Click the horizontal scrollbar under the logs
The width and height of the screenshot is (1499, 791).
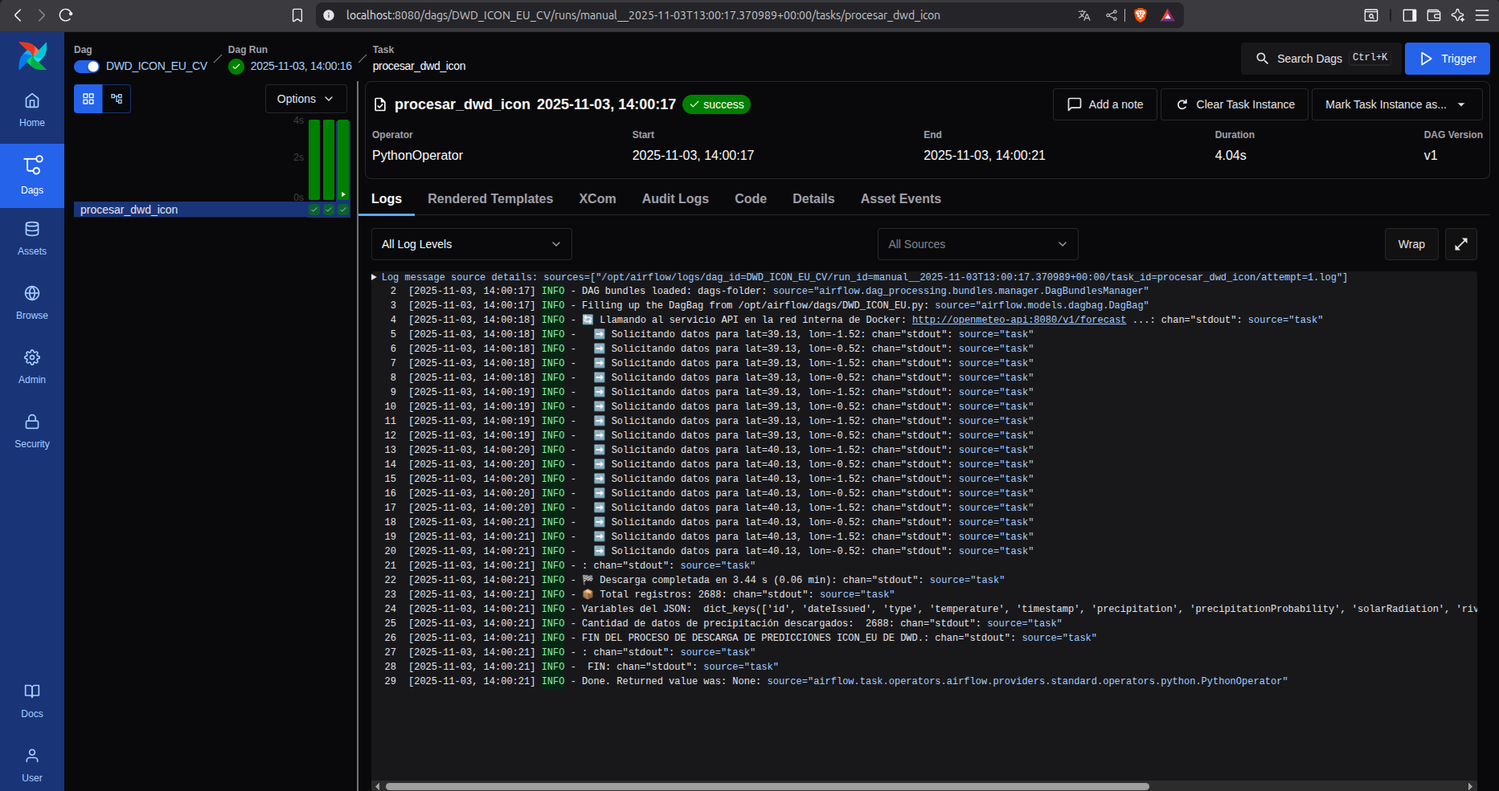767,786
